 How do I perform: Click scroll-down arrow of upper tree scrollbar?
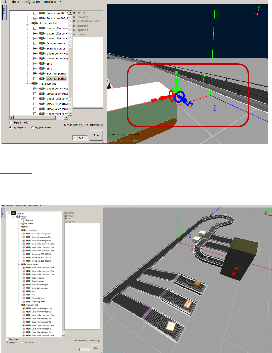pos(70,113)
